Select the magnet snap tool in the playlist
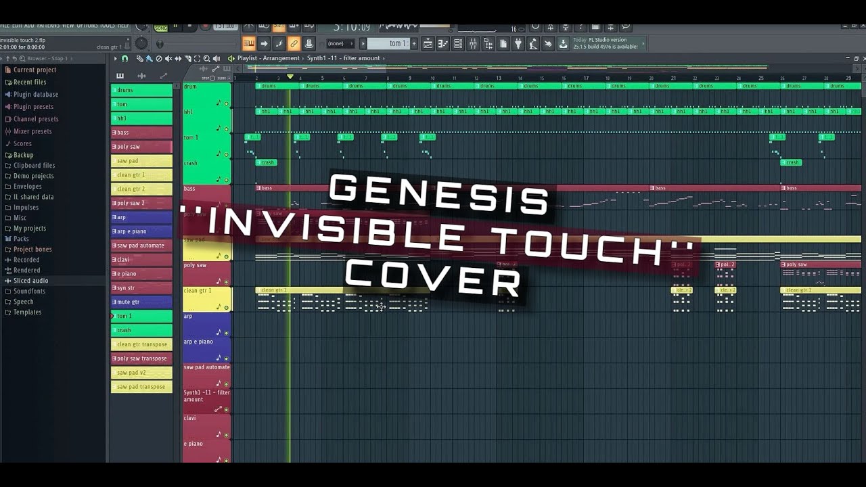 (125, 59)
